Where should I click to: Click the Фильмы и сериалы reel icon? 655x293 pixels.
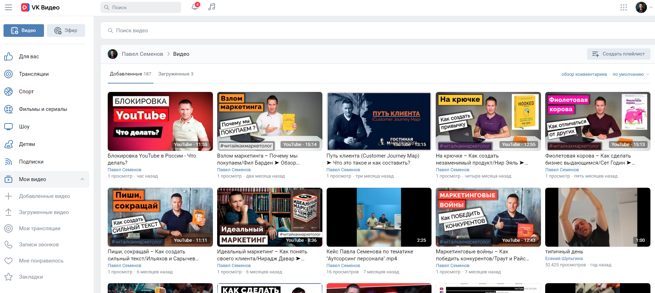(x=8, y=109)
